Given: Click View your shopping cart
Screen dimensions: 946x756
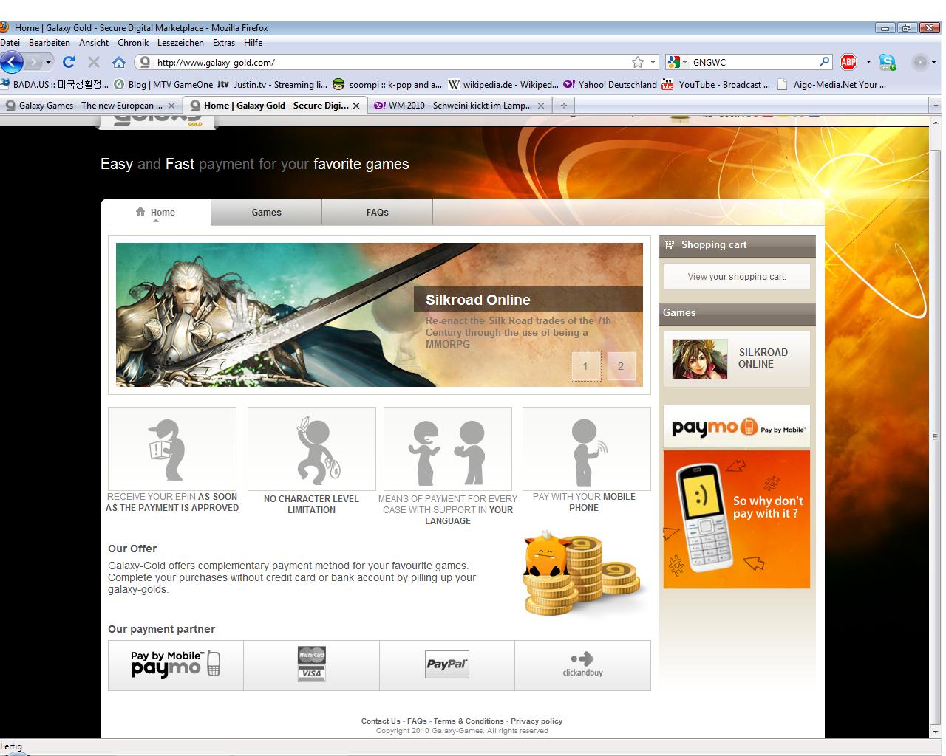Looking at the screenshot, I should pyautogui.click(x=737, y=277).
